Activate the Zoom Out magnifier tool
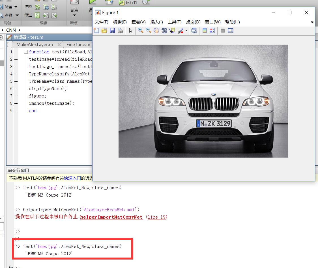Image resolution: width=318 pixels, height=268 pixels. pyautogui.click(x=149, y=30)
